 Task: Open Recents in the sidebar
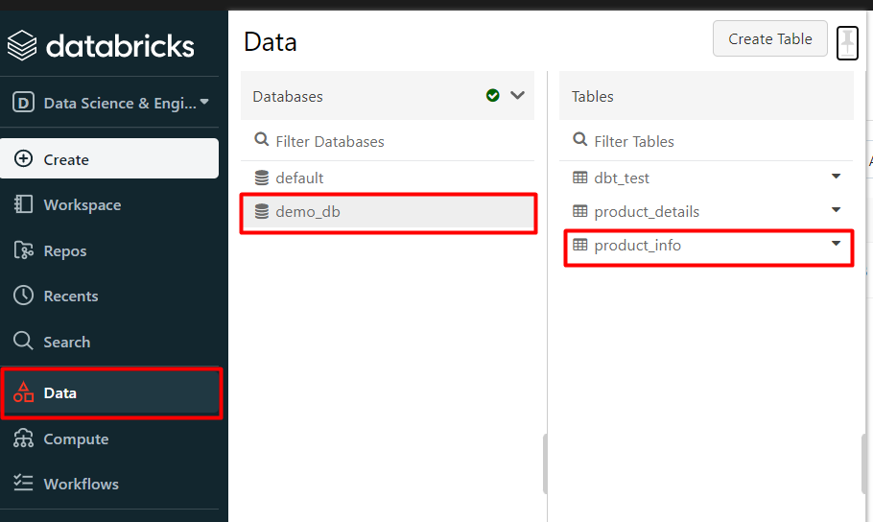pos(109,296)
